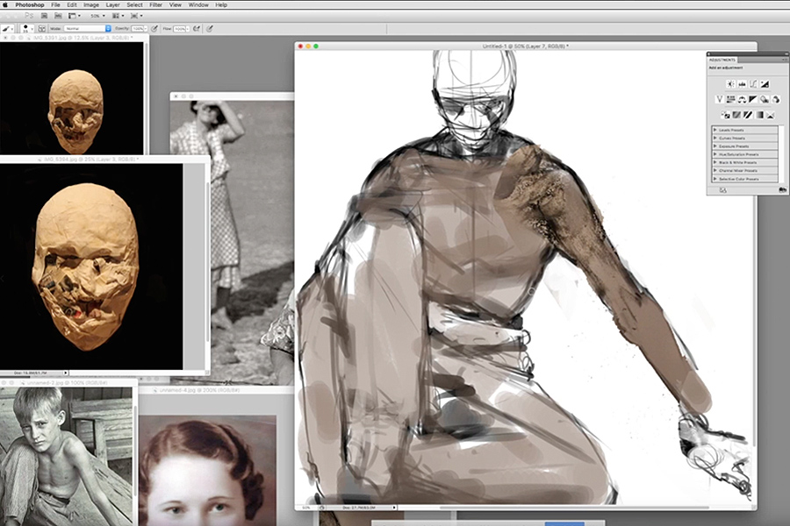Expand the Levels Presets list

click(x=744, y=130)
